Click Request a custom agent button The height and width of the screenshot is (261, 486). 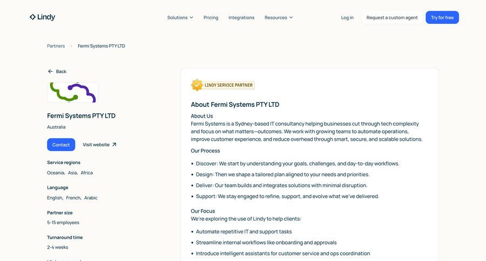click(x=392, y=18)
